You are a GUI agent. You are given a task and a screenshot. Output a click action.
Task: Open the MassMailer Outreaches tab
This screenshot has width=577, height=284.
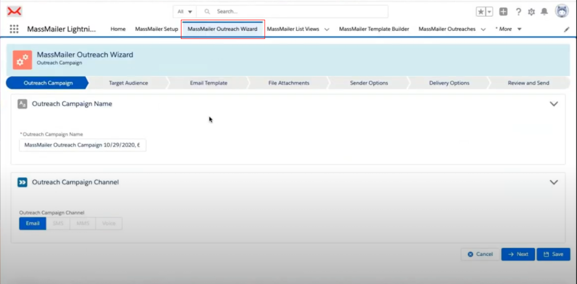[447, 29]
